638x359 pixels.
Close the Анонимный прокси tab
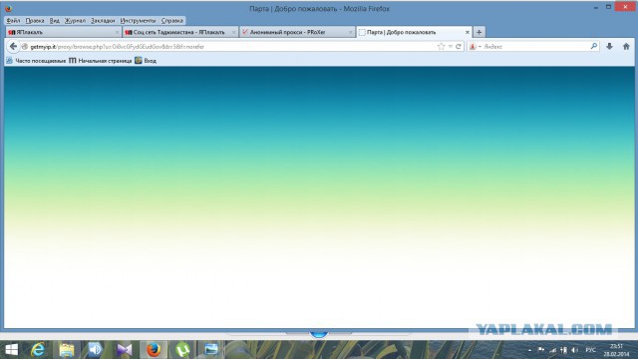coord(350,32)
